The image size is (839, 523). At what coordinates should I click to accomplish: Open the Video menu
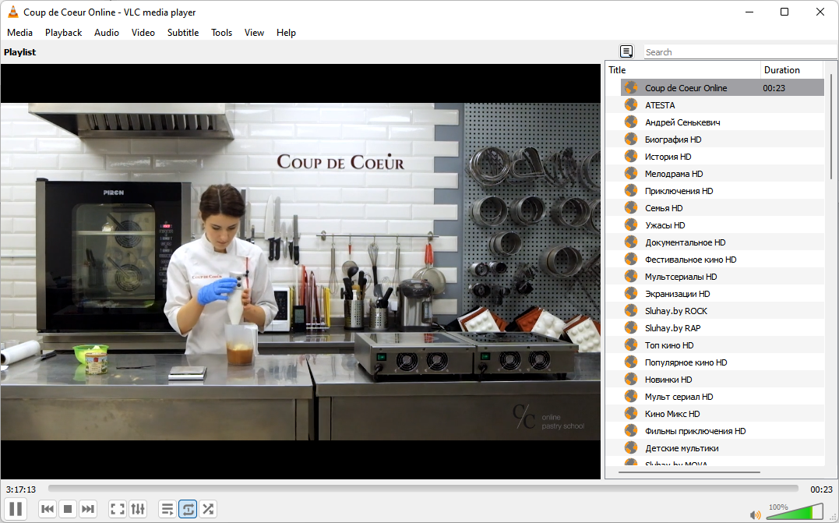pyautogui.click(x=143, y=33)
